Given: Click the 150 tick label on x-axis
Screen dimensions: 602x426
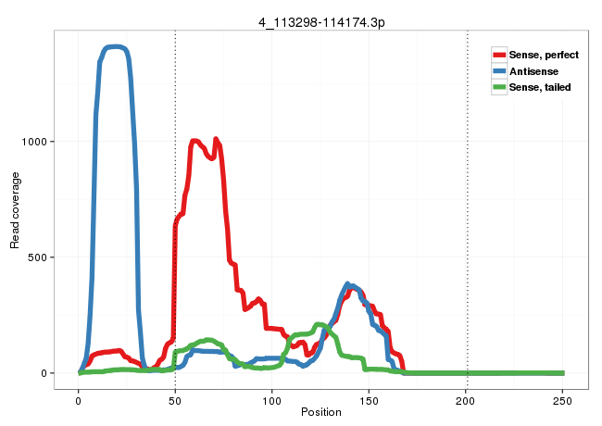Looking at the screenshot, I should click(x=370, y=398).
